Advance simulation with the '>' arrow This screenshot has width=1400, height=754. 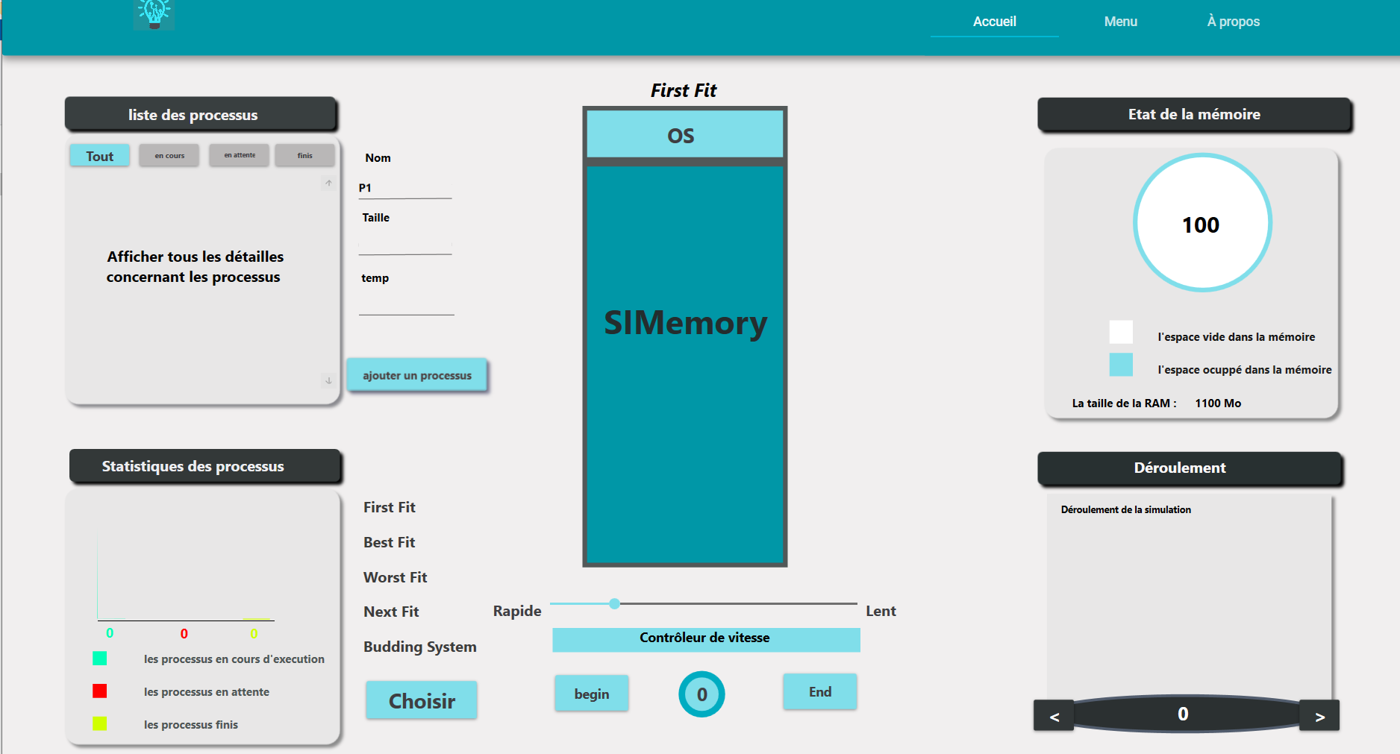[1319, 715]
